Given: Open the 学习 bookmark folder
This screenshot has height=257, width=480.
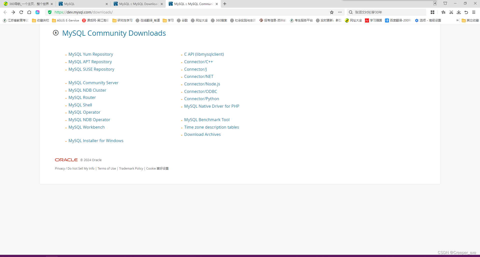Looking at the screenshot, I should click(x=168, y=20).
